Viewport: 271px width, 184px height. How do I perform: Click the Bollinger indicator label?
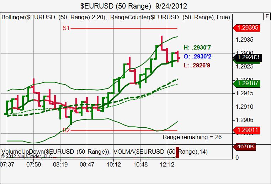tap(55, 17)
